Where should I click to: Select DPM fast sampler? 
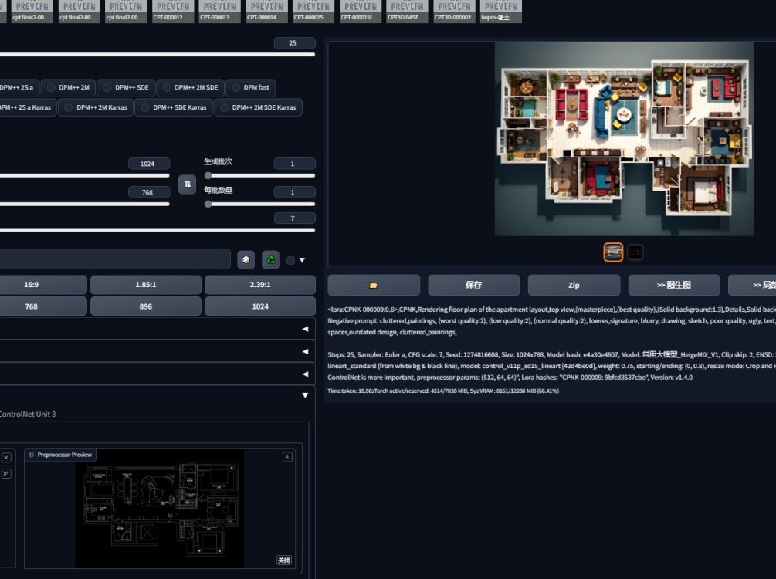251,87
